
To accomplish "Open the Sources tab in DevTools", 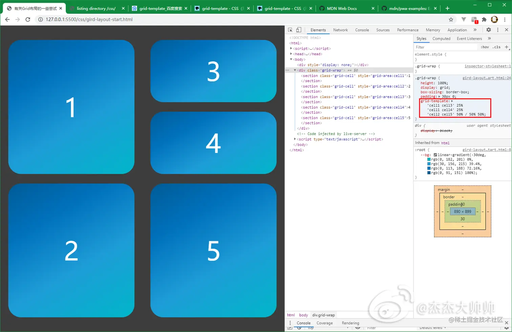I will coord(383,30).
